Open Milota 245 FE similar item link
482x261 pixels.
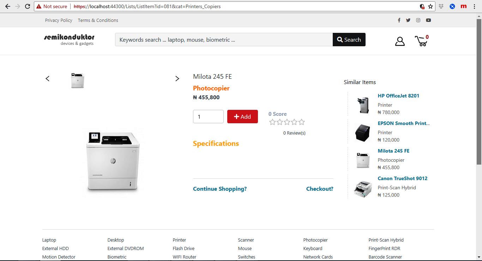pos(393,151)
